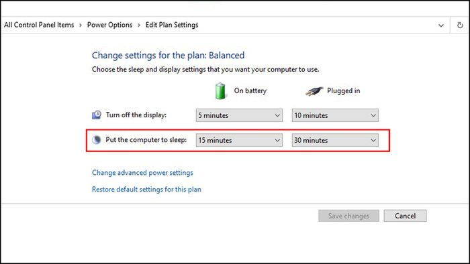470x264 pixels.
Task: Expand the address bar history chevron
Action: (x=441, y=25)
